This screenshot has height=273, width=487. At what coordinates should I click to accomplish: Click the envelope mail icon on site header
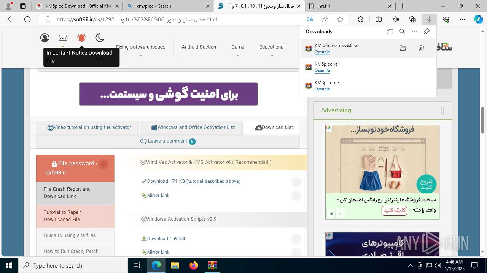(x=63, y=38)
